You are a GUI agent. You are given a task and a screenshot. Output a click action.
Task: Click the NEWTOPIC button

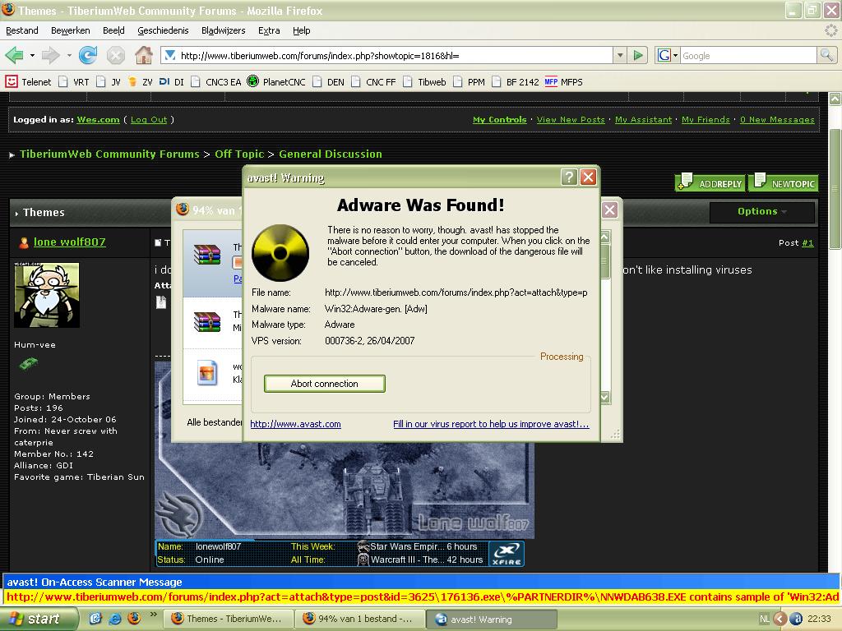784,183
